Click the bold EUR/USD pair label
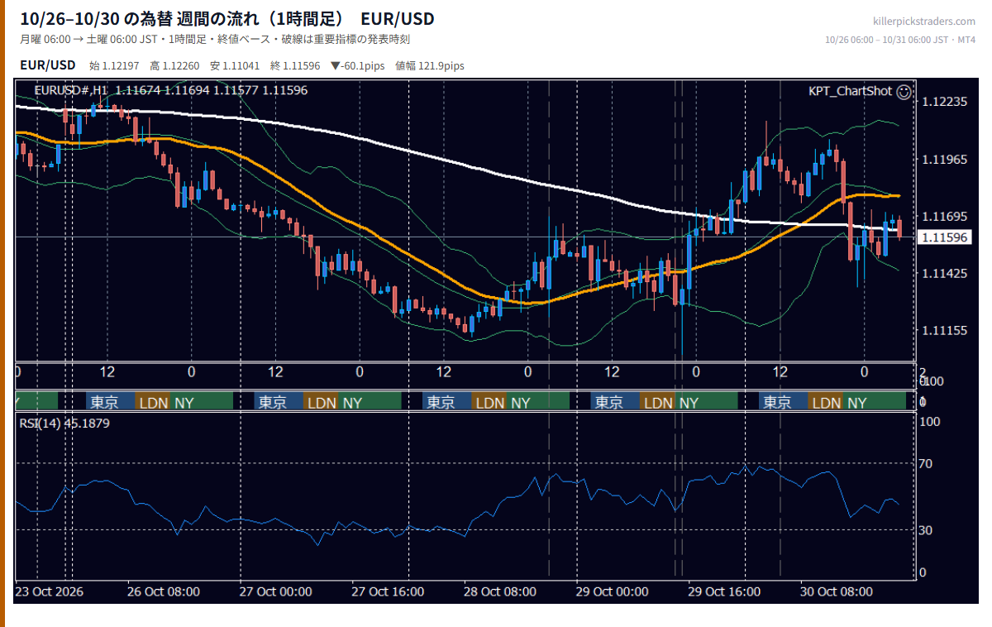This screenshot has height=627, width=992. [x=48, y=65]
